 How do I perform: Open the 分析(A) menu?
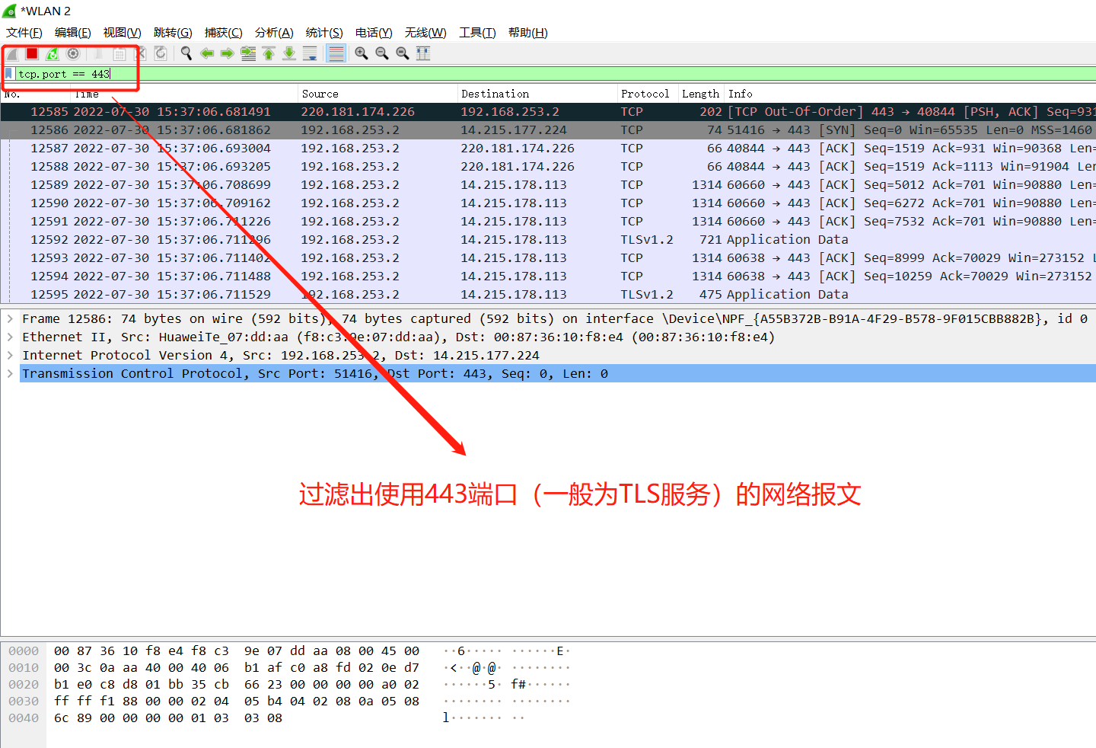coord(274,33)
